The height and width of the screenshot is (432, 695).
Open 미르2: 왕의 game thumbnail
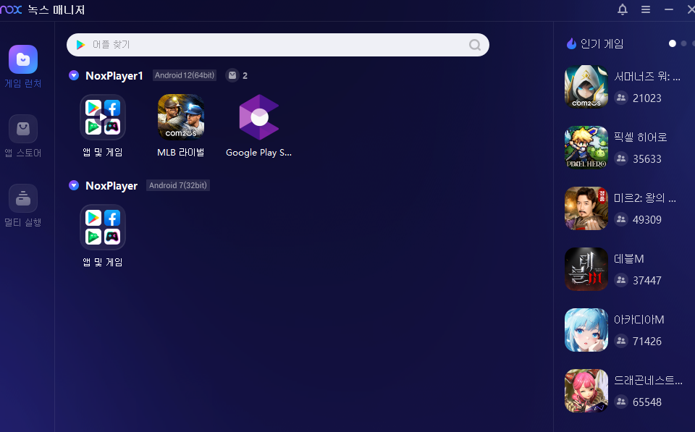tap(586, 208)
